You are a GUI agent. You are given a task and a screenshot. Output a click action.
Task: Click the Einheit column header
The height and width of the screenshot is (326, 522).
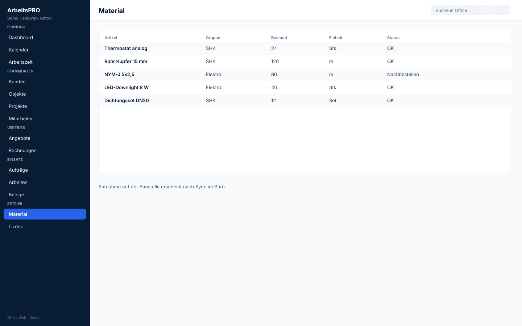coord(336,38)
